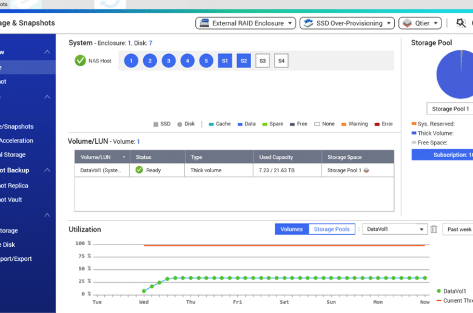Click the Used Capacity column header
Screen dimensions: 473x313
287,157
